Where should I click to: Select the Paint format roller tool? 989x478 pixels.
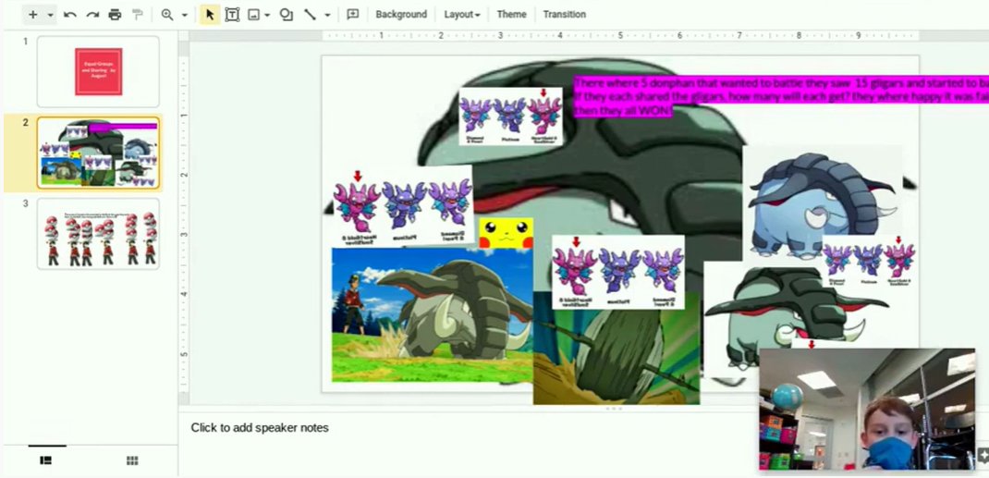click(x=137, y=15)
